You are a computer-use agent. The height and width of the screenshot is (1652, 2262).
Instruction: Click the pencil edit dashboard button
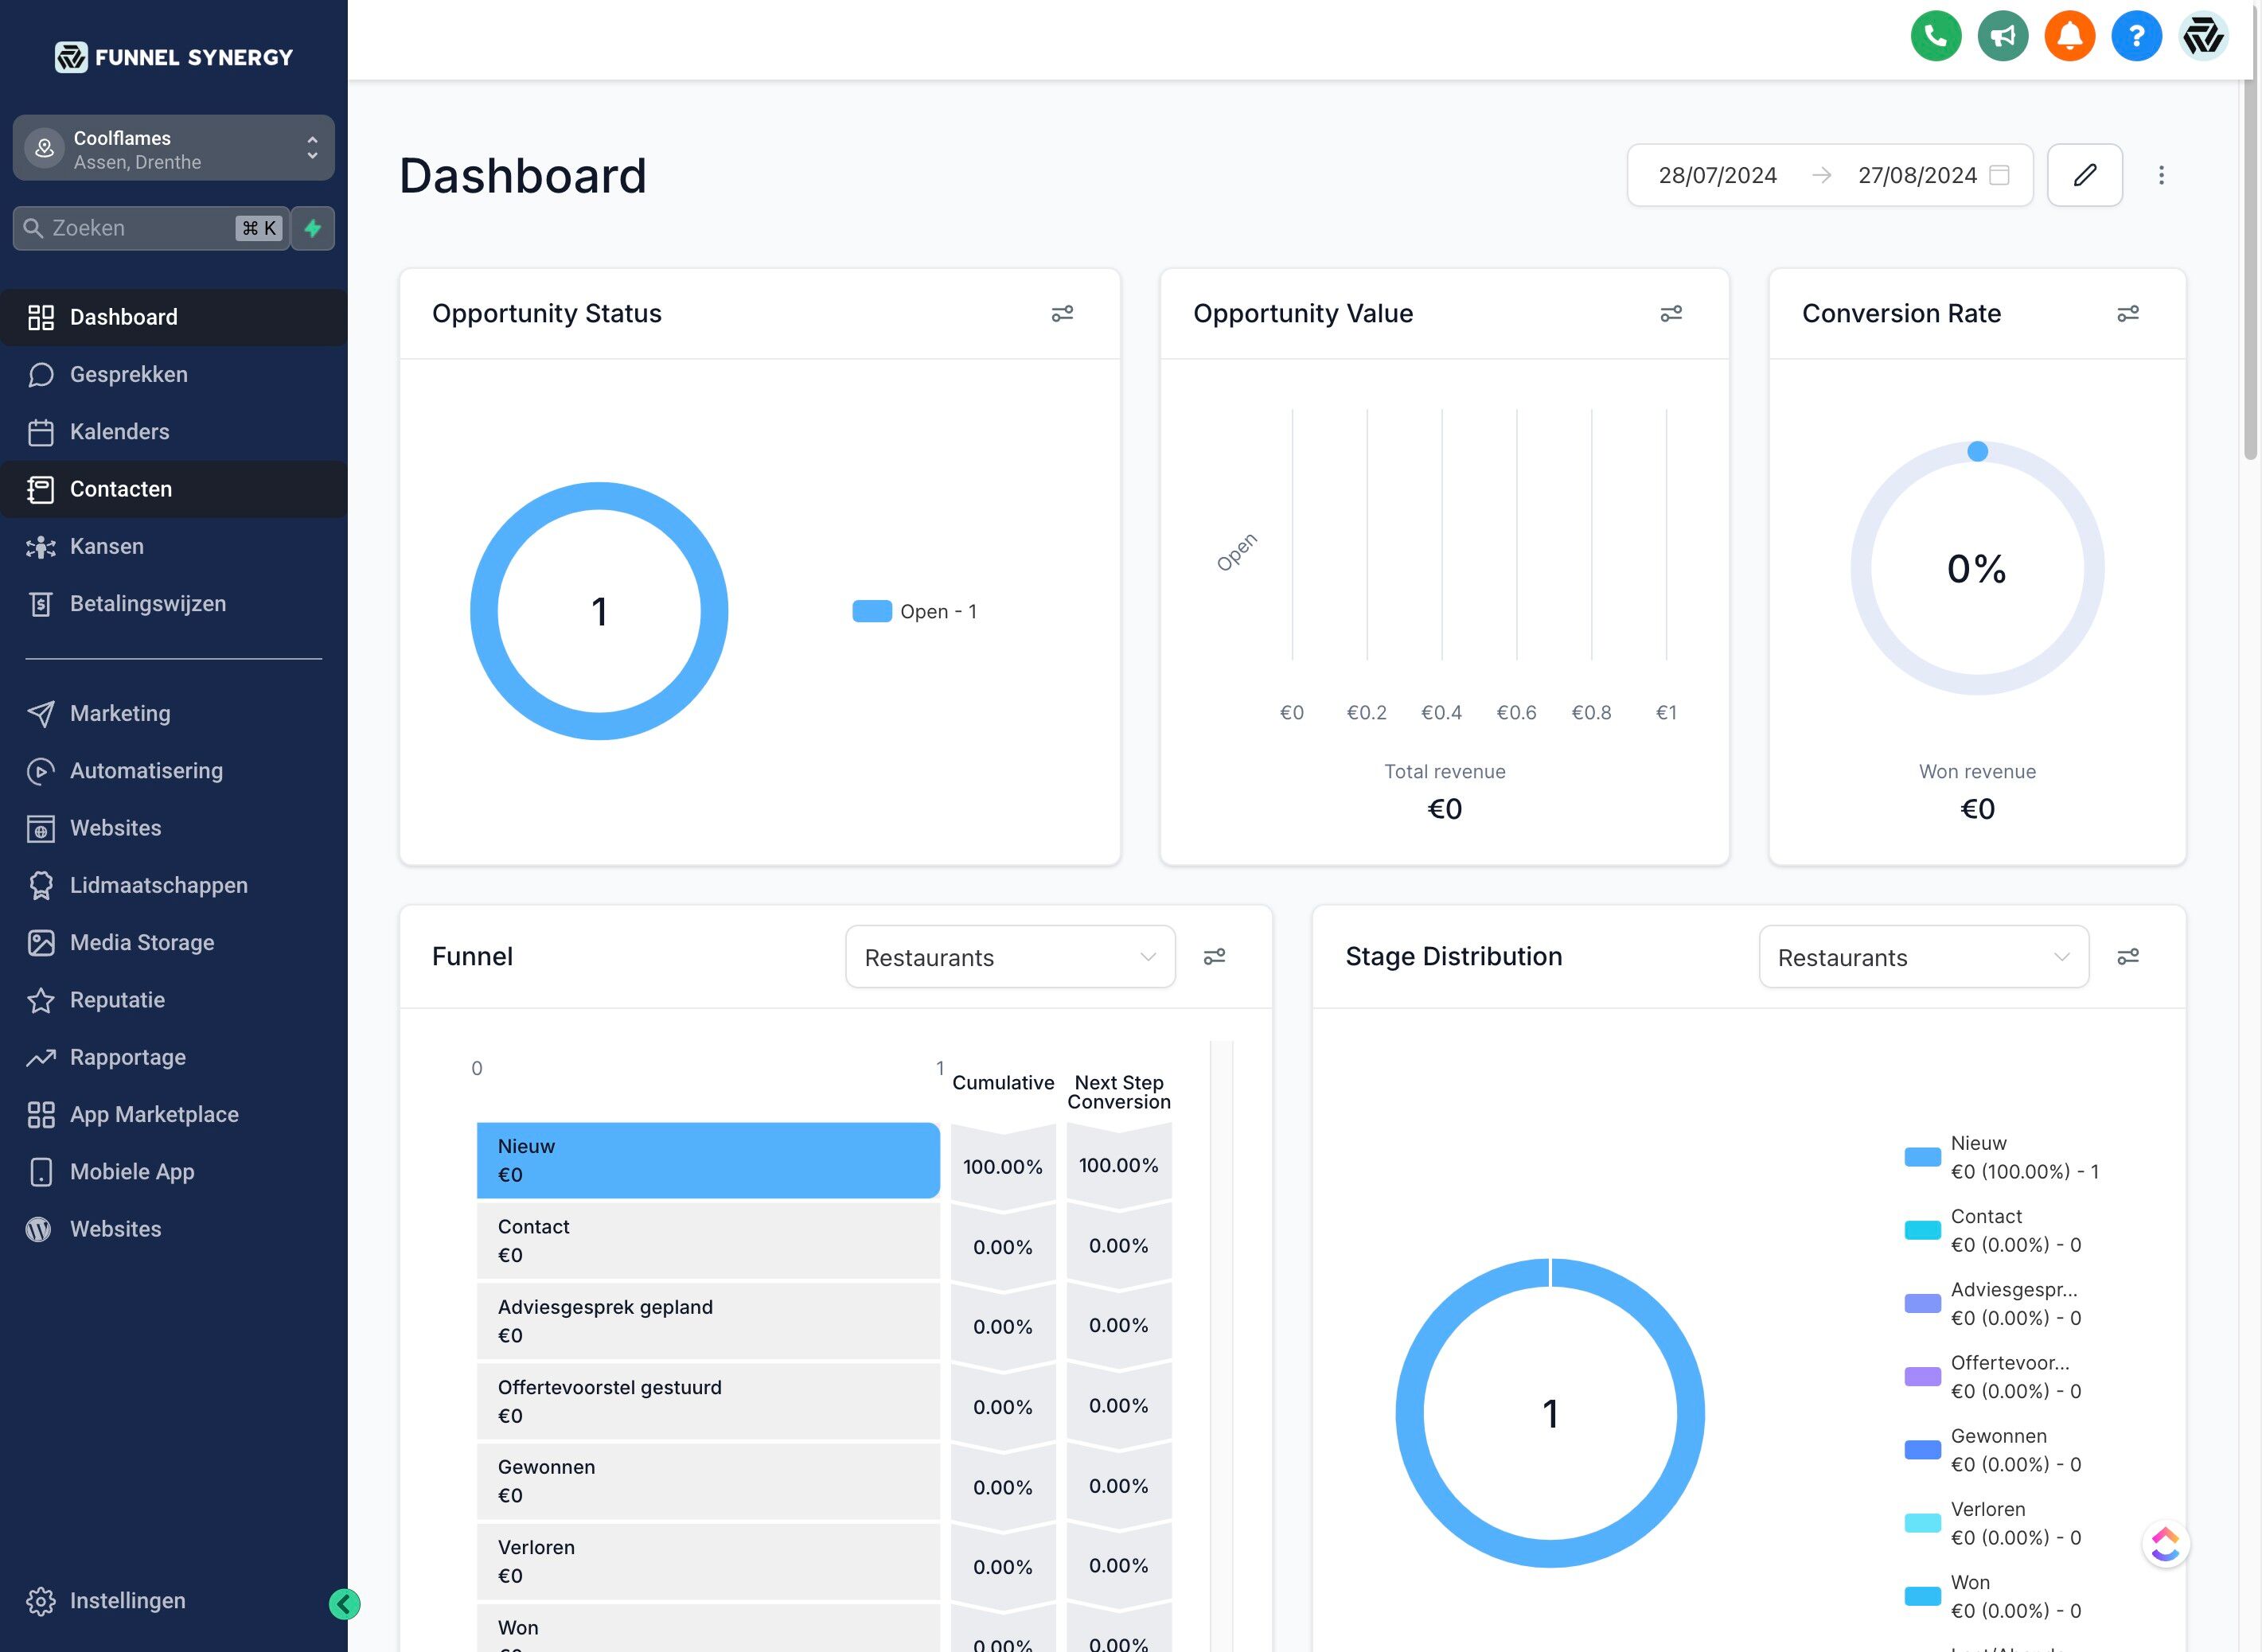pyautogui.click(x=2084, y=175)
